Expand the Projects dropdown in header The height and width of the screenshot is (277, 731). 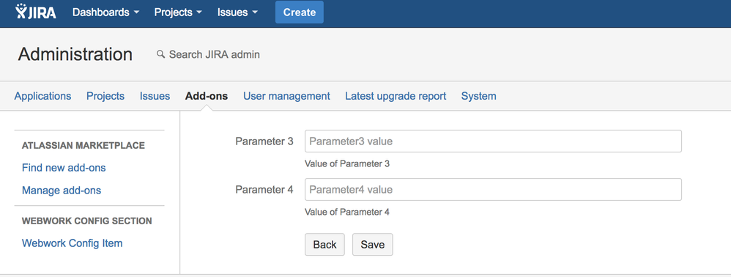178,12
